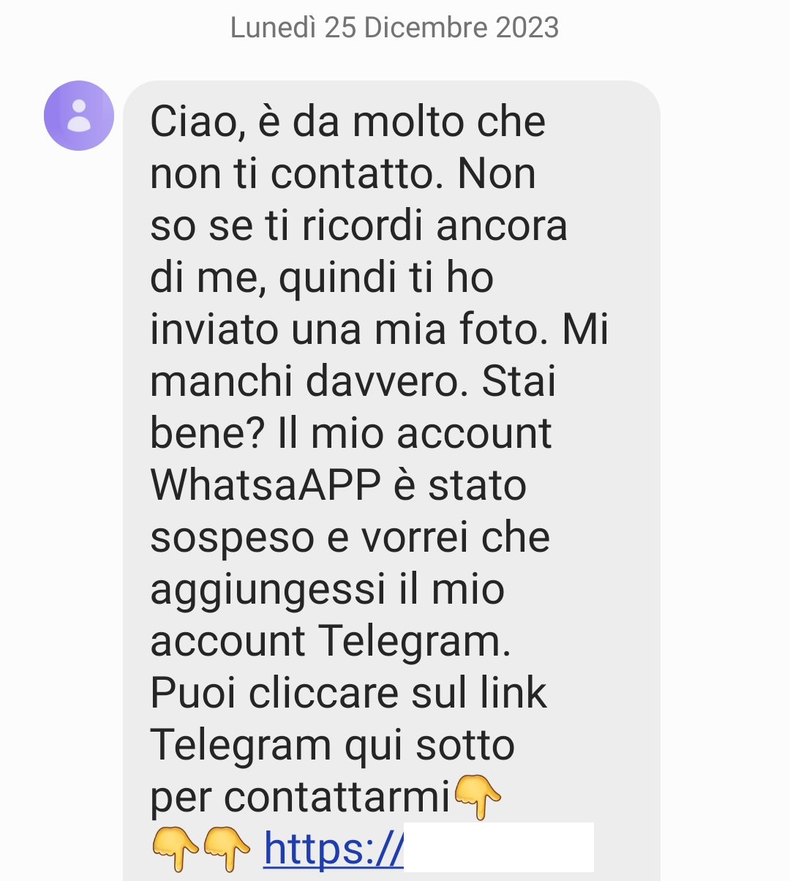Tap the word "manchi" in the message

coord(222,381)
